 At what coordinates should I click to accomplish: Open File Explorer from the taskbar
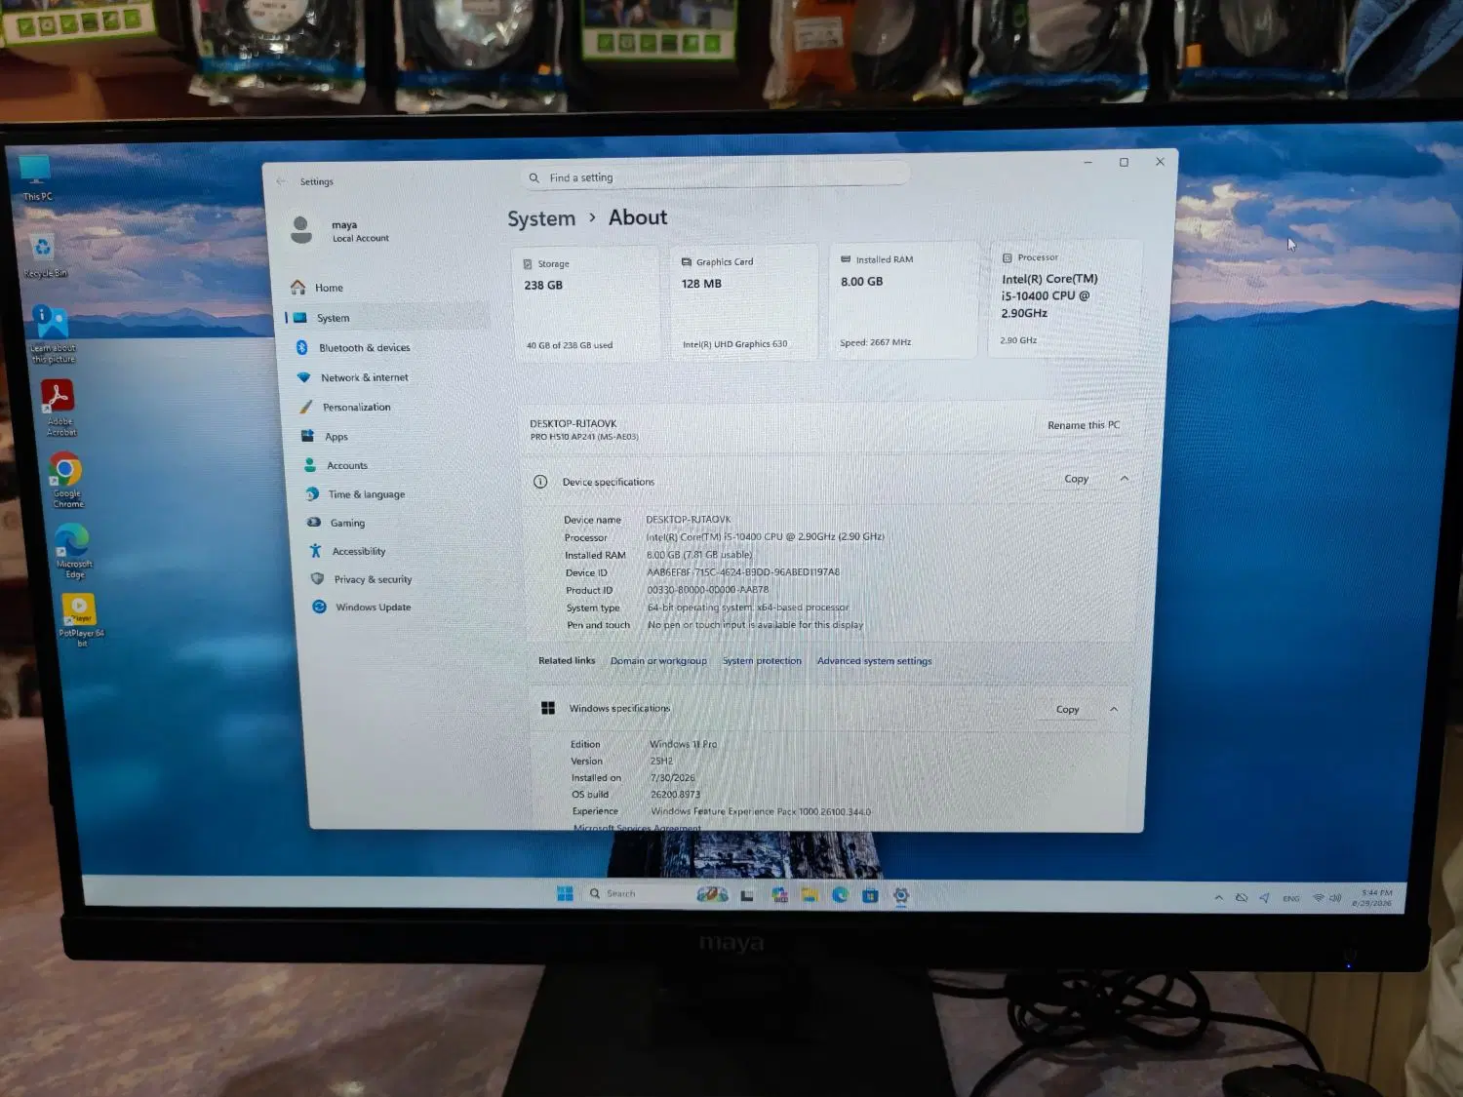point(810,895)
